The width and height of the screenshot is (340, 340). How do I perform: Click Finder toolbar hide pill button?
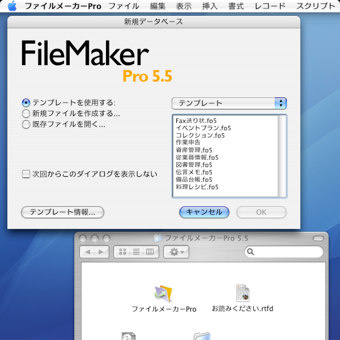318,238
